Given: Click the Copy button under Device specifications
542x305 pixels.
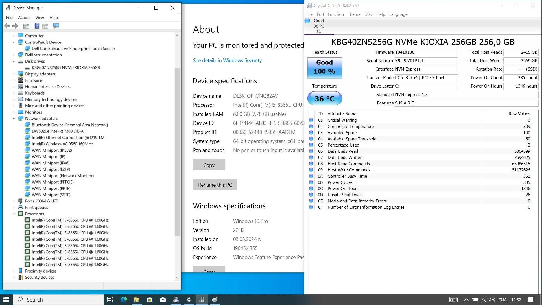Looking at the screenshot, I should [209, 165].
